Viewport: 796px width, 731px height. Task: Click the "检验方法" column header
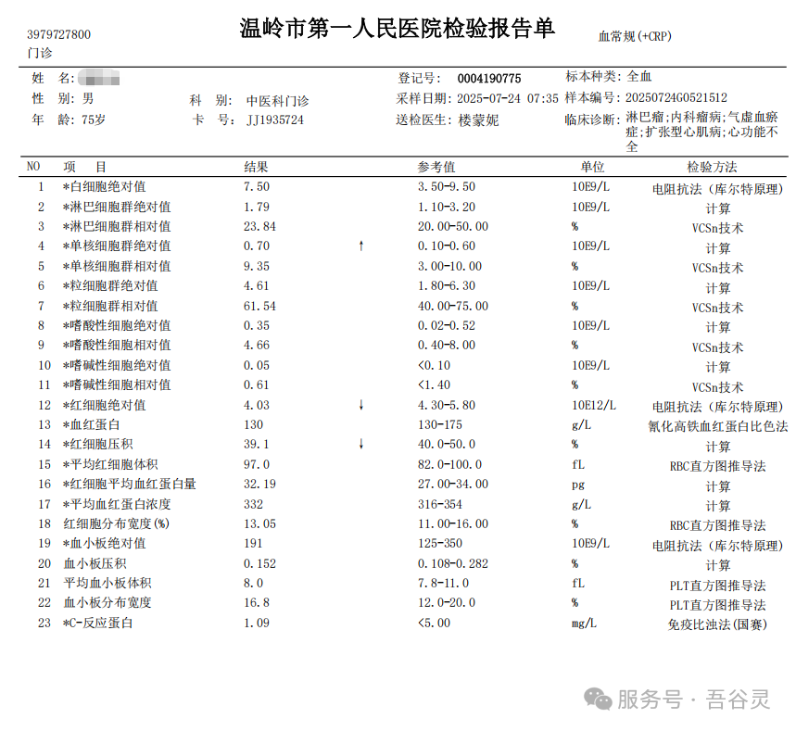pos(712,167)
